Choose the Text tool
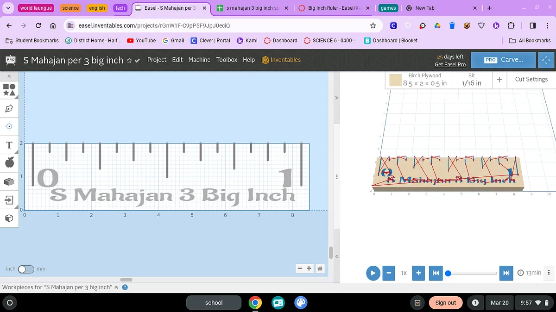 9,145
